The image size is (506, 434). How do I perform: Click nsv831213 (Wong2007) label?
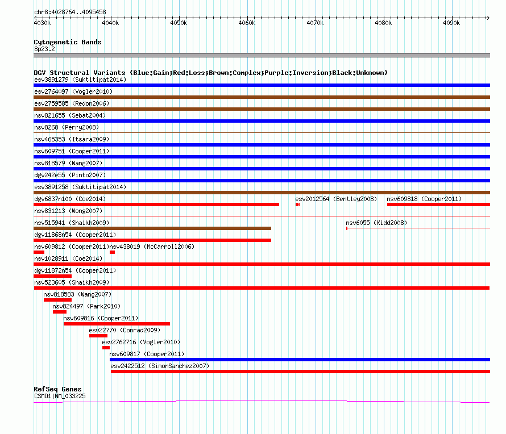point(68,211)
